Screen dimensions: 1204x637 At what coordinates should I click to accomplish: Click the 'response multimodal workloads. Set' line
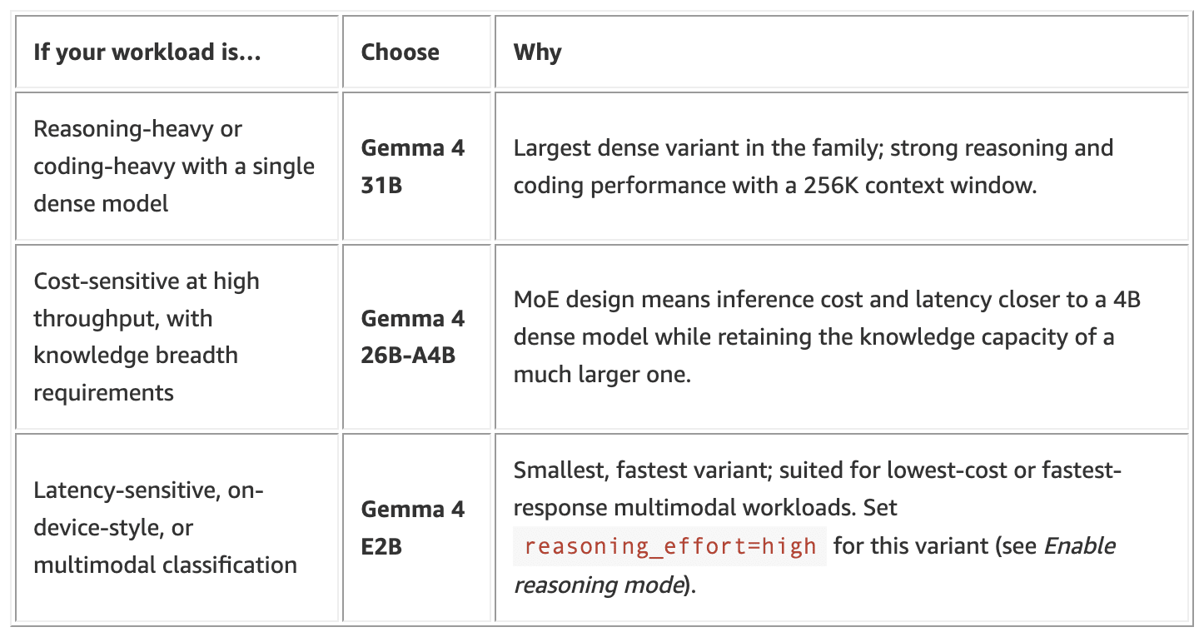705,507
